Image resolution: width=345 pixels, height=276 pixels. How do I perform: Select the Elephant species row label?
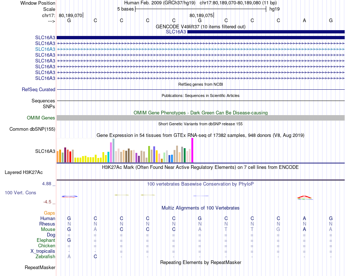point(46,240)
